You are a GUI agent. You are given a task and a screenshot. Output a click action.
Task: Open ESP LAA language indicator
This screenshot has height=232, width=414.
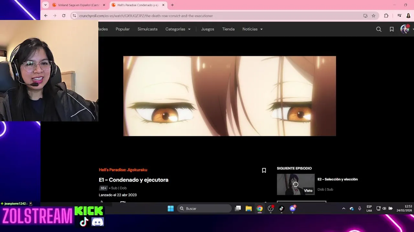pos(369,208)
